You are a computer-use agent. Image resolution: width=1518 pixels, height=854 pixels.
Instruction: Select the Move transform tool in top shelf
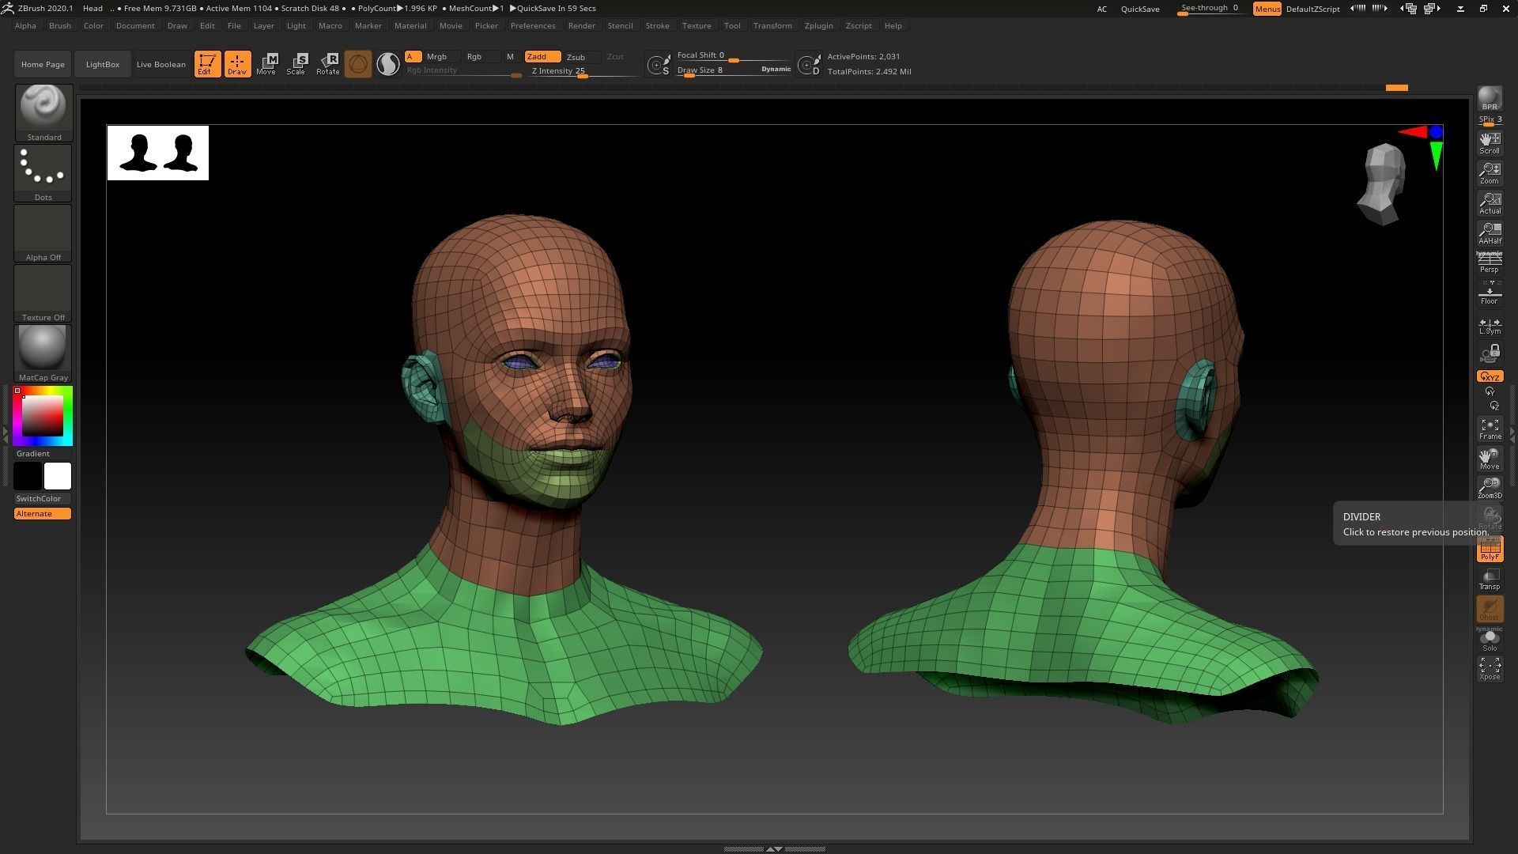[267, 64]
